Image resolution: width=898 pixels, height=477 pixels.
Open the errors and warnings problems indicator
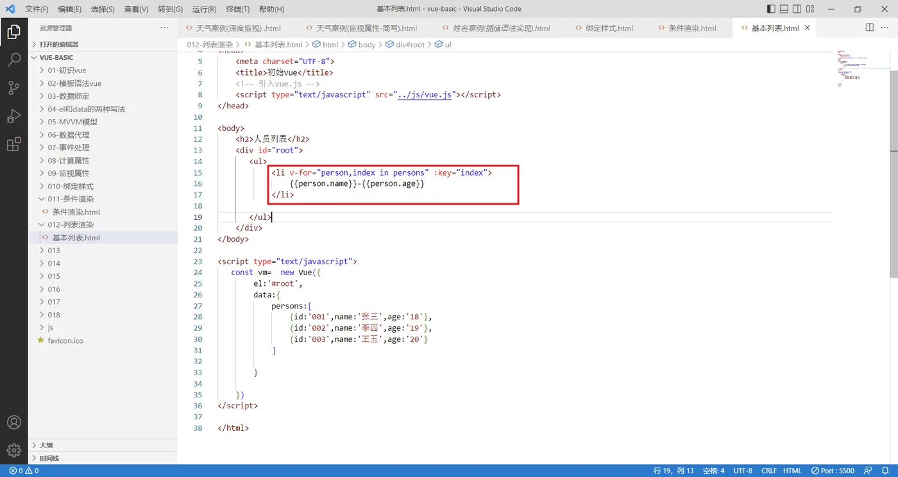24,471
